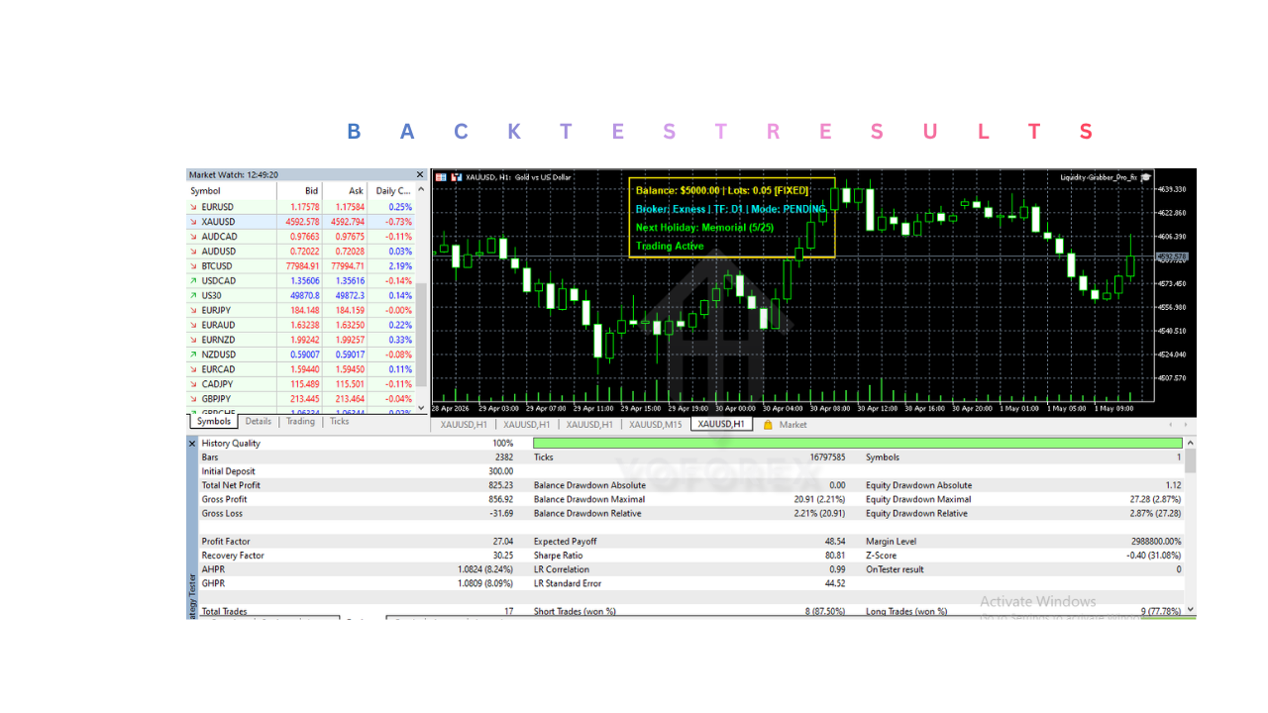The height and width of the screenshot is (713, 1268).
Task: Click the XAUUSD ask price 4592.794
Action: (347, 222)
